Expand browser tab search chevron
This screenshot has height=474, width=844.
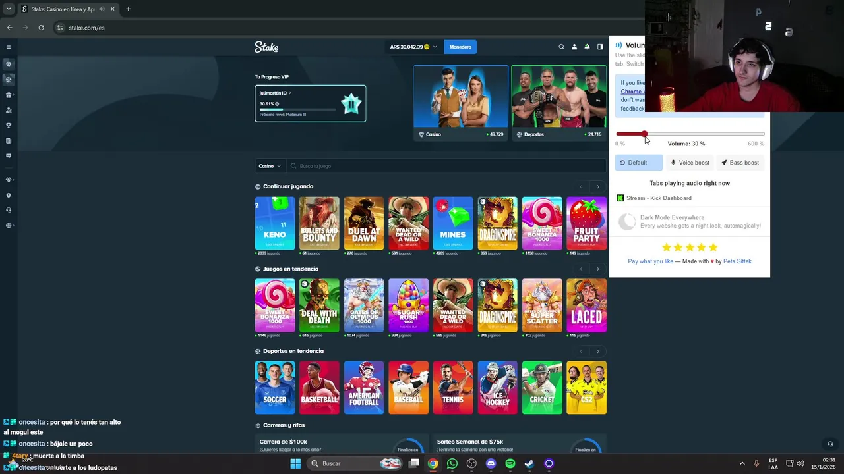pos(9,9)
